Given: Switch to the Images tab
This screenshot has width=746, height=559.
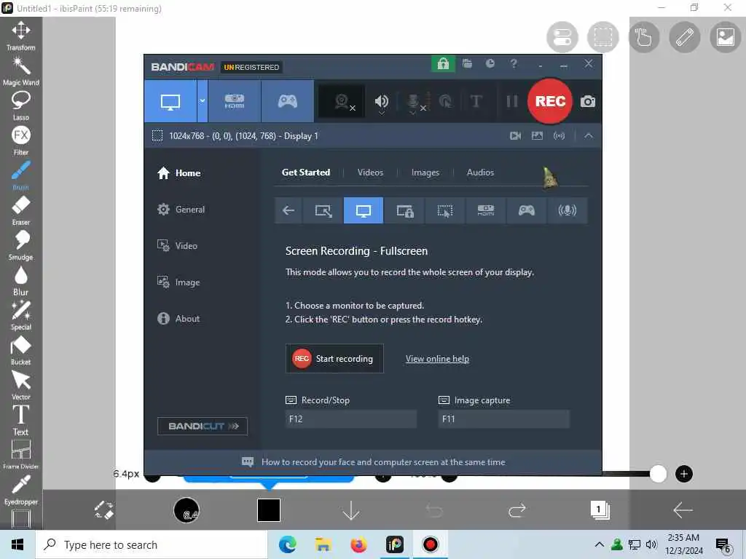Looking at the screenshot, I should tap(425, 173).
